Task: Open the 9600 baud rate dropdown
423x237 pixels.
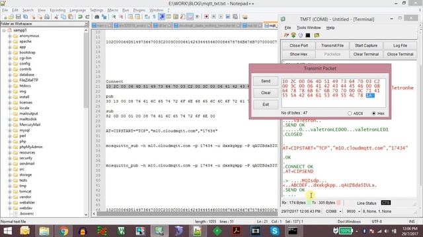Action: [359, 211]
